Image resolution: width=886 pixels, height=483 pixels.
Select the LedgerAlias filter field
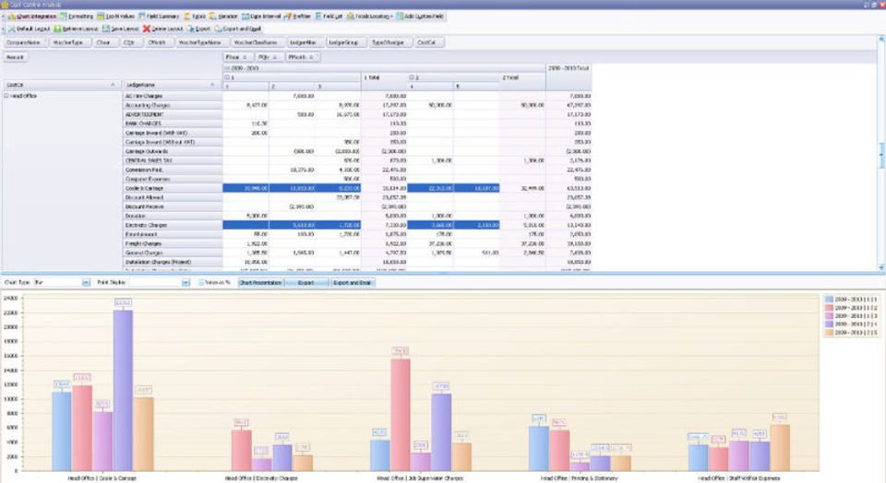[x=304, y=42]
